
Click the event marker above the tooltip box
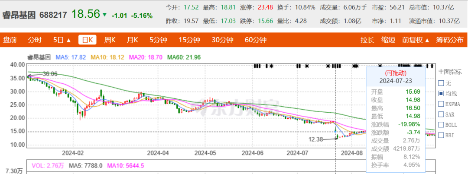click(380, 66)
